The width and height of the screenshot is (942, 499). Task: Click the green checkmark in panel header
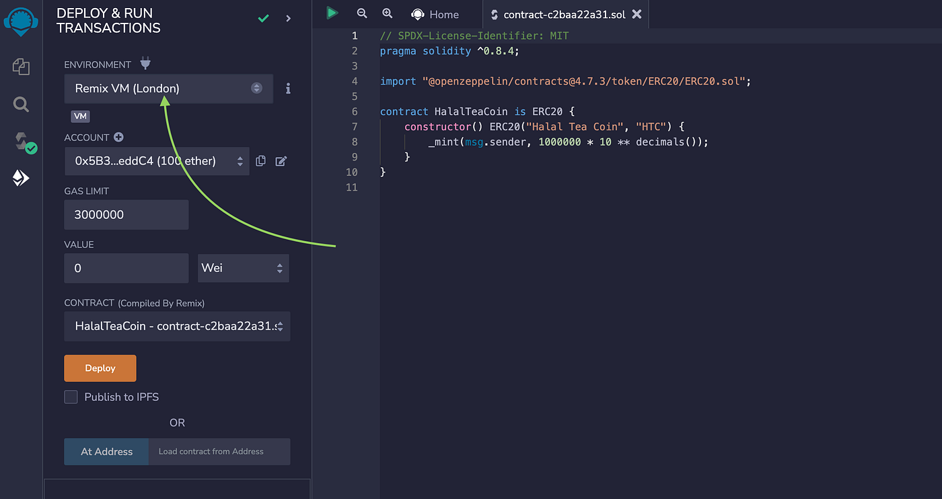point(264,18)
